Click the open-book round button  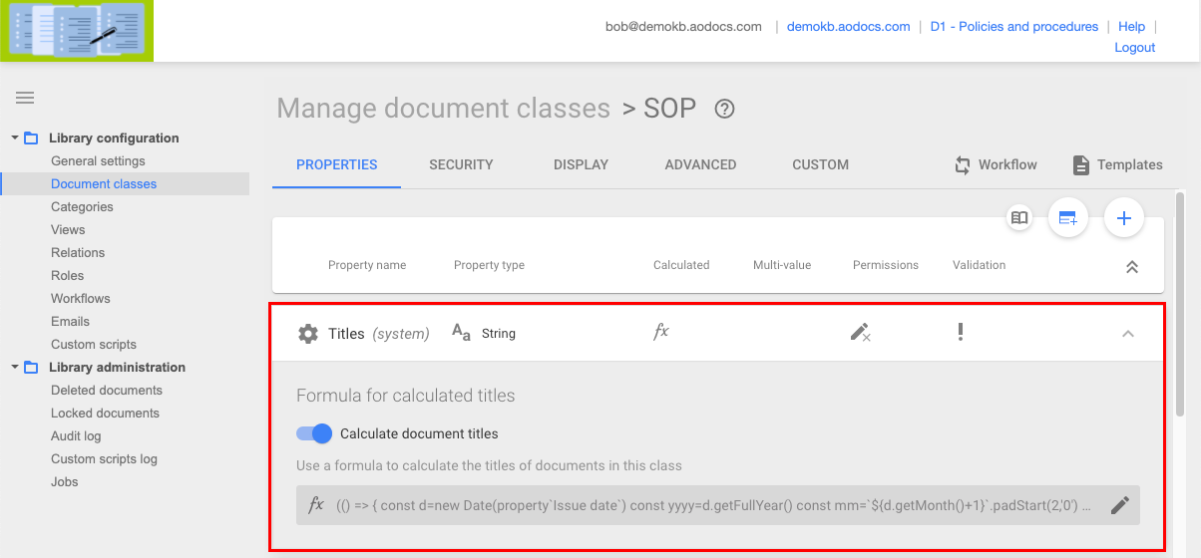(x=1018, y=217)
